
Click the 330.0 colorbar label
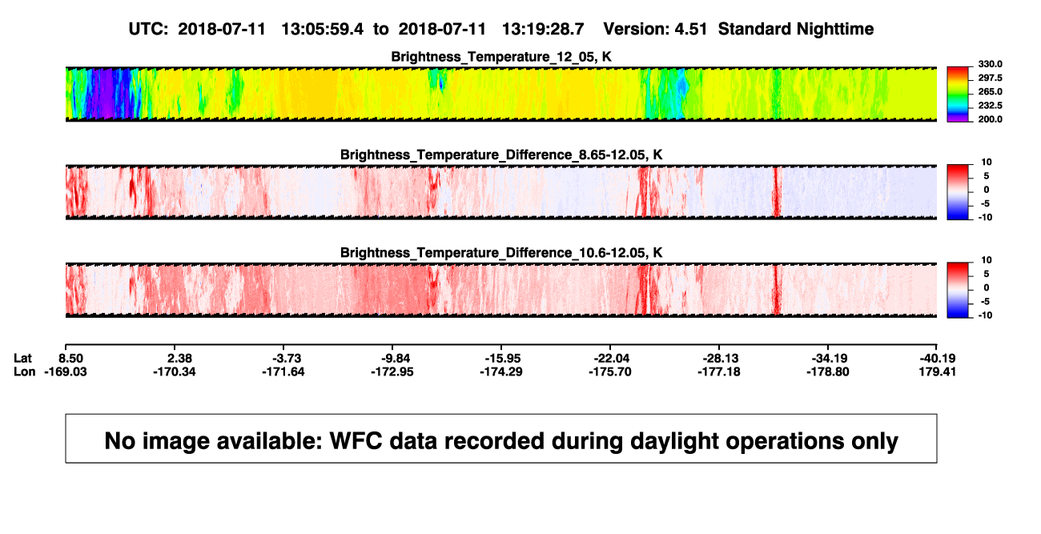990,64
